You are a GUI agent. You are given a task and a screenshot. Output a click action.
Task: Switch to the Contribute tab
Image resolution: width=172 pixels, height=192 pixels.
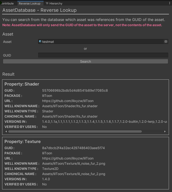pyautogui.click(x=7, y=3)
